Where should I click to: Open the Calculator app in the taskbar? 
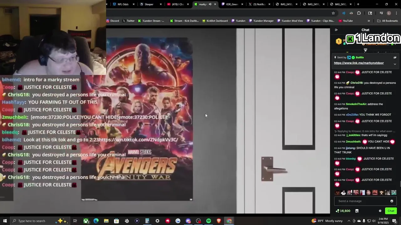click(x=147, y=221)
